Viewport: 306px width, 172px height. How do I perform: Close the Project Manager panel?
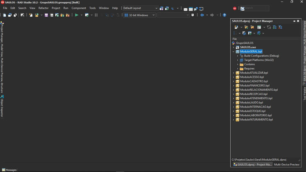298,21
